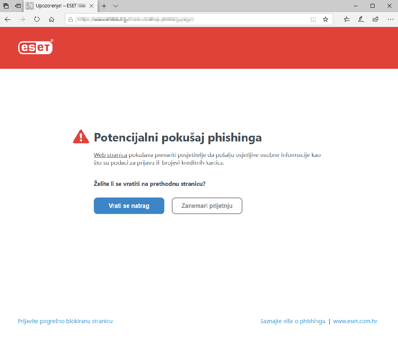
Task: Show tabs you've set aside
Action: pyautogui.click(x=5, y=6)
